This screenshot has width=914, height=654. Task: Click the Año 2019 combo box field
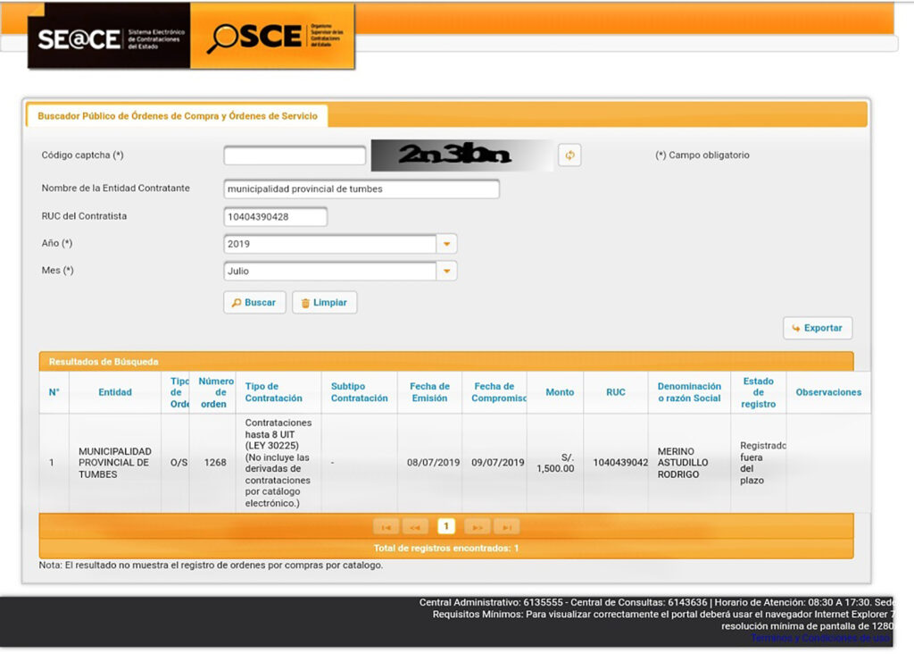[x=329, y=244]
